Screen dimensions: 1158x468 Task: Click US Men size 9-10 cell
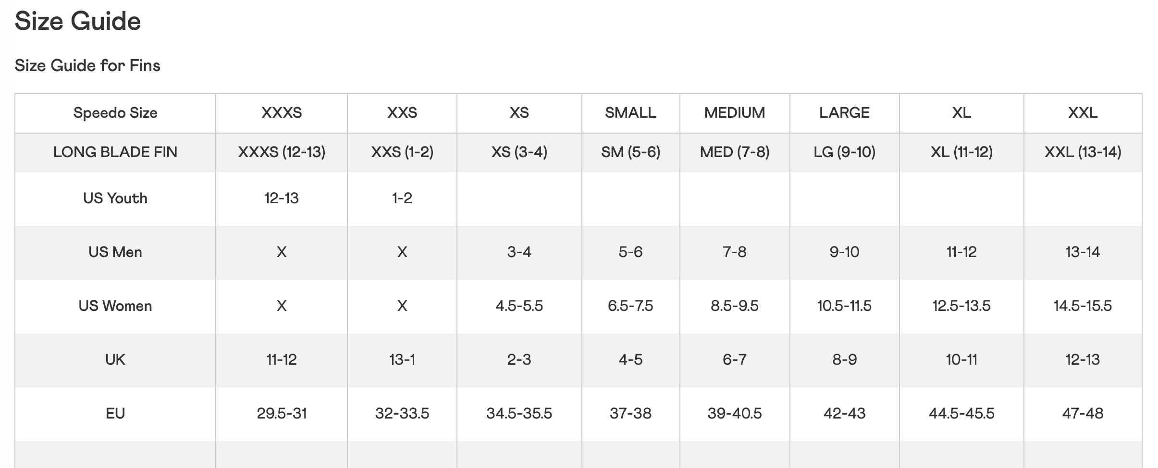pos(844,252)
